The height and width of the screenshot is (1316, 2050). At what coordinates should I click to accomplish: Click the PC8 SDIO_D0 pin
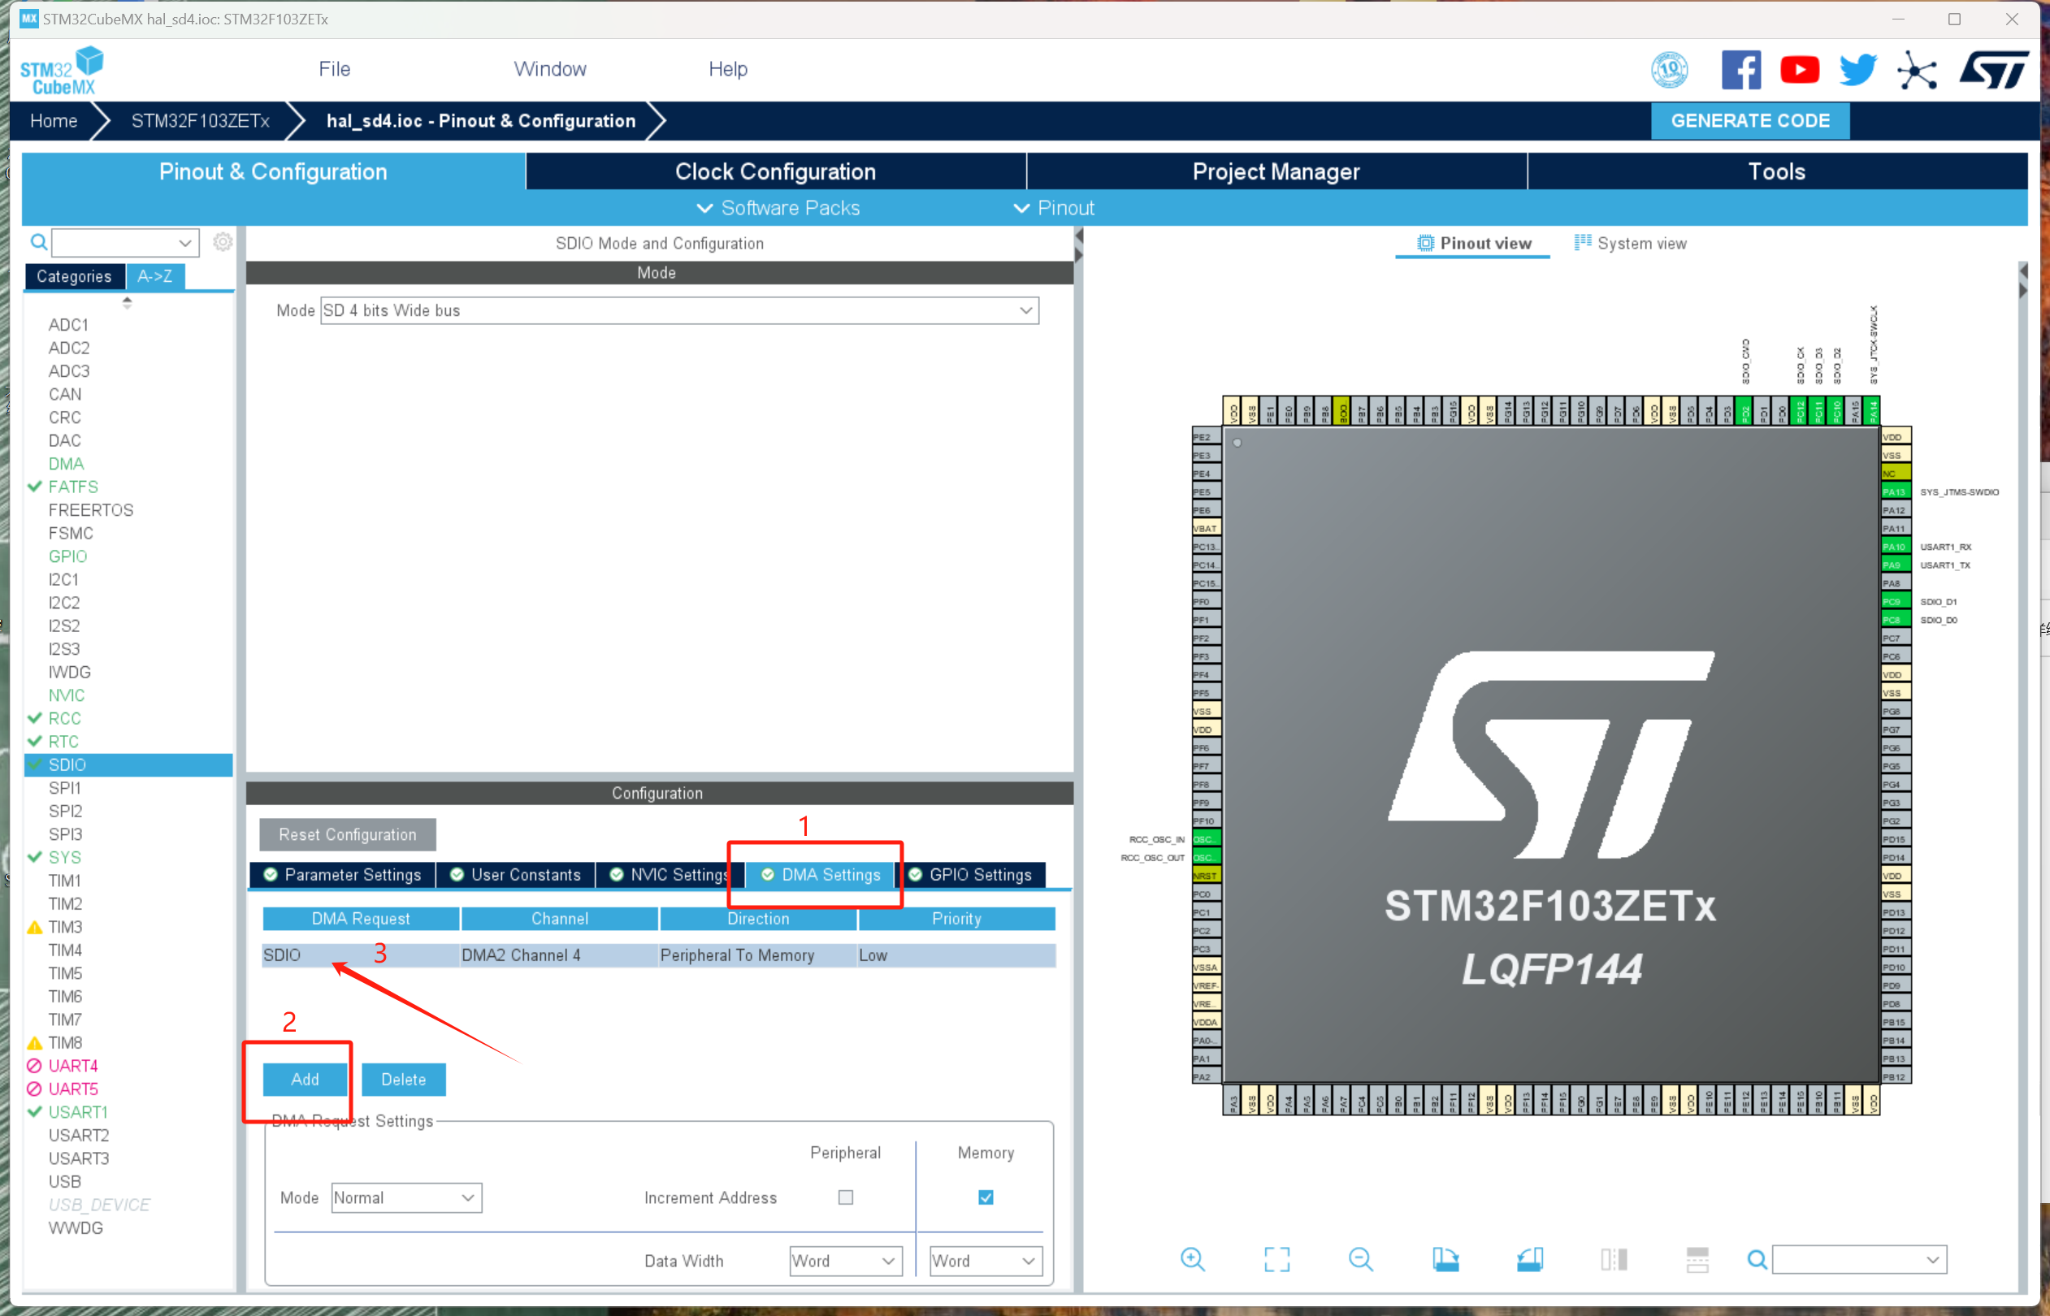1895,620
